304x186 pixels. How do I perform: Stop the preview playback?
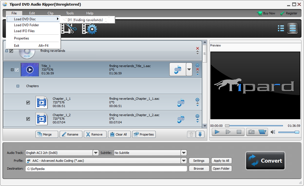pos(239,132)
